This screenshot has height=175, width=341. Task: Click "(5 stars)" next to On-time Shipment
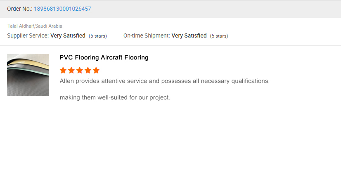click(x=219, y=36)
